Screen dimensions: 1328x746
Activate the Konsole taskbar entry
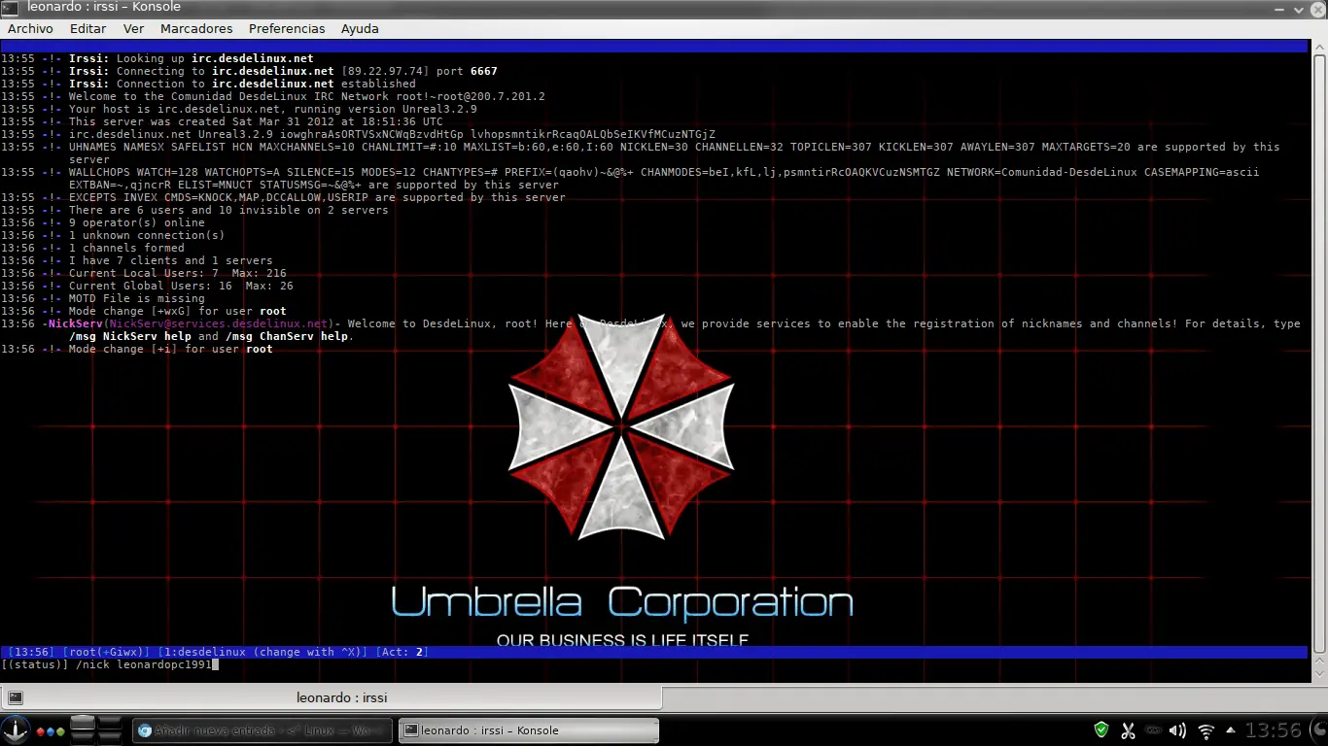[528, 730]
